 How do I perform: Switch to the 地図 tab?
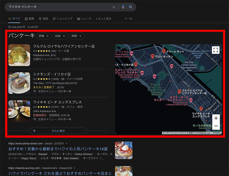tap(43, 19)
